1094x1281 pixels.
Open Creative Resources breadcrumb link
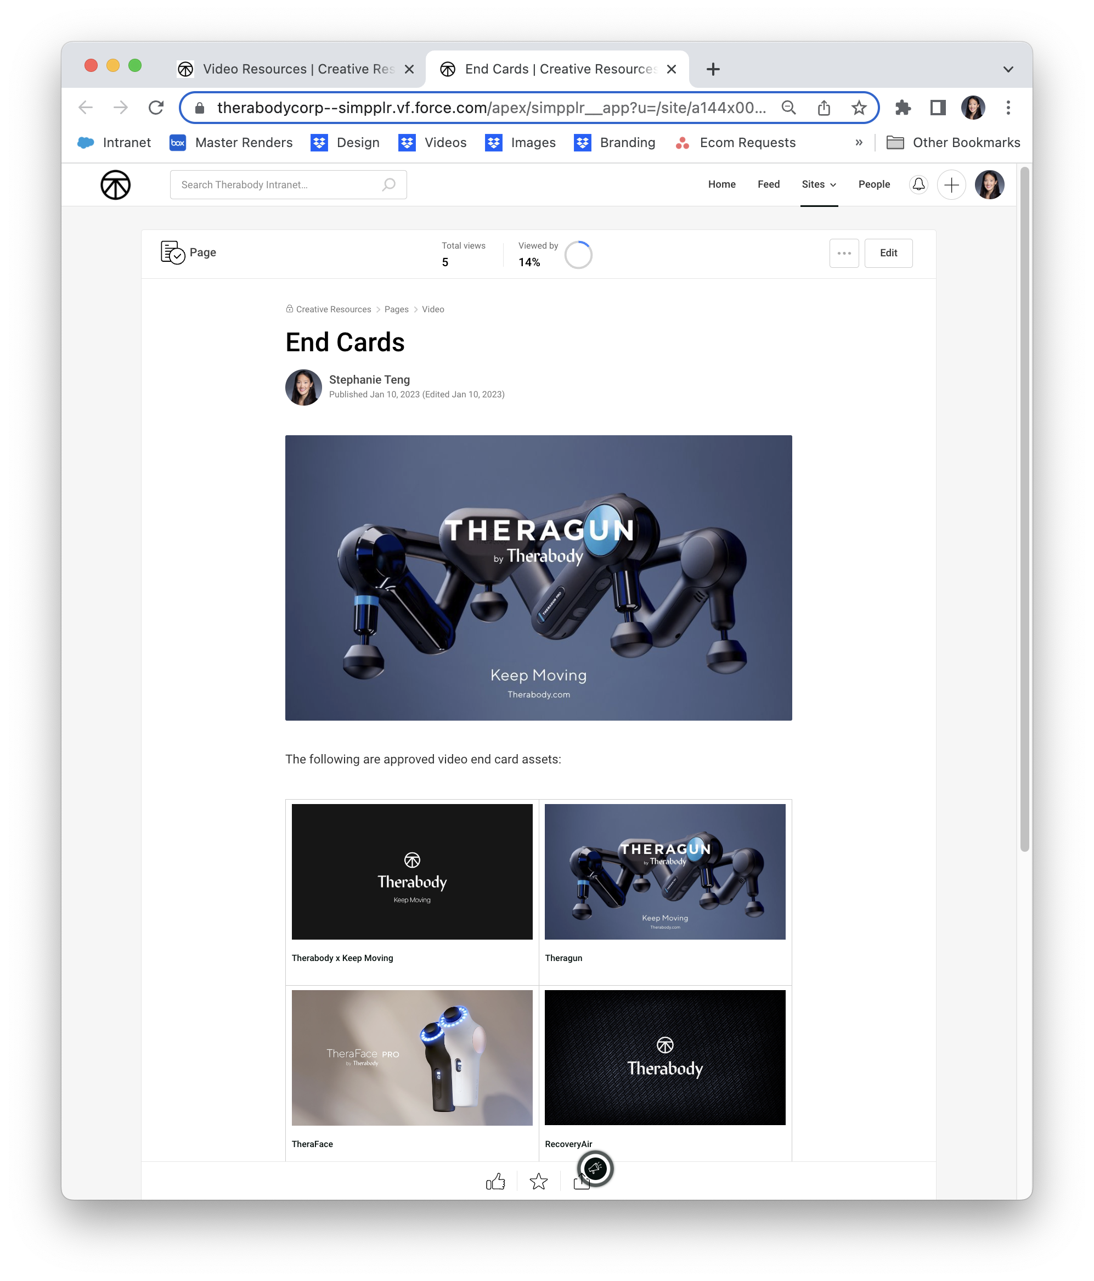click(x=333, y=309)
